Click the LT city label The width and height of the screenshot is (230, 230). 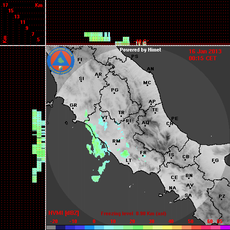[x=129, y=161]
